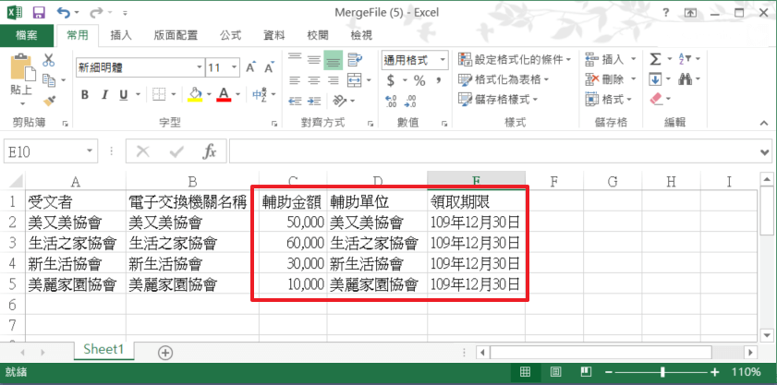
Task: Expand the number format 通用格式 dropdown
Action: click(443, 59)
